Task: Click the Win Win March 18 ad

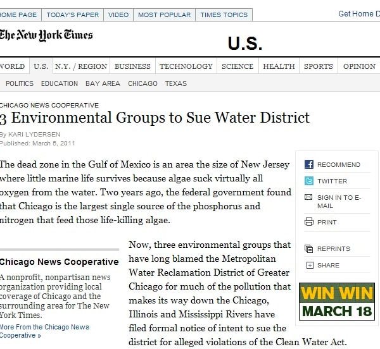Action: pyautogui.click(x=337, y=302)
